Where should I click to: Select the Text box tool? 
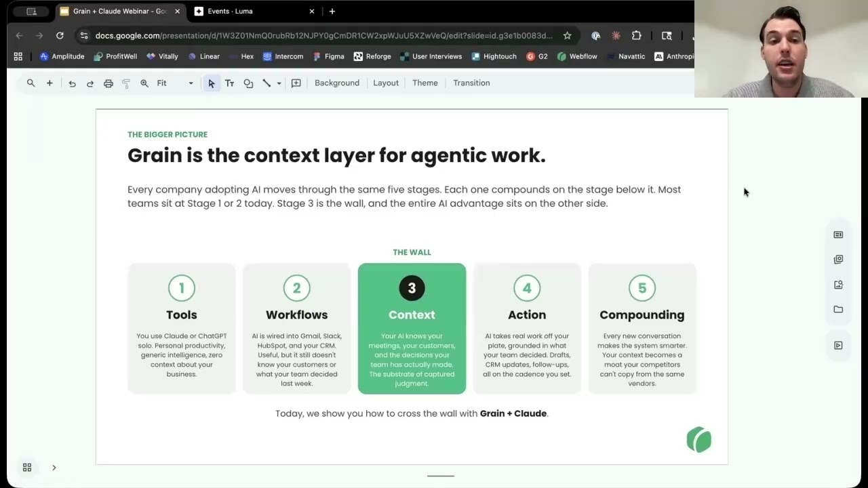point(229,83)
